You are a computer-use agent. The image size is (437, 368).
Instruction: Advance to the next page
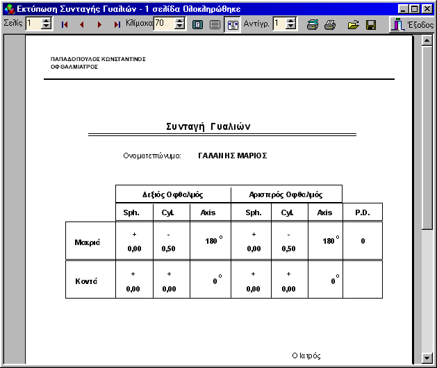[99, 24]
